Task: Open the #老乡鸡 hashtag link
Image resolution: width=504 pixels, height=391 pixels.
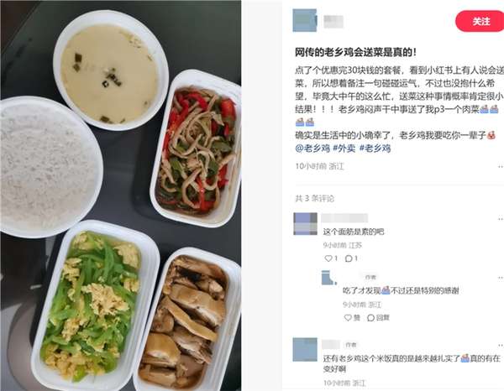Action: click(x=375, y=149)
